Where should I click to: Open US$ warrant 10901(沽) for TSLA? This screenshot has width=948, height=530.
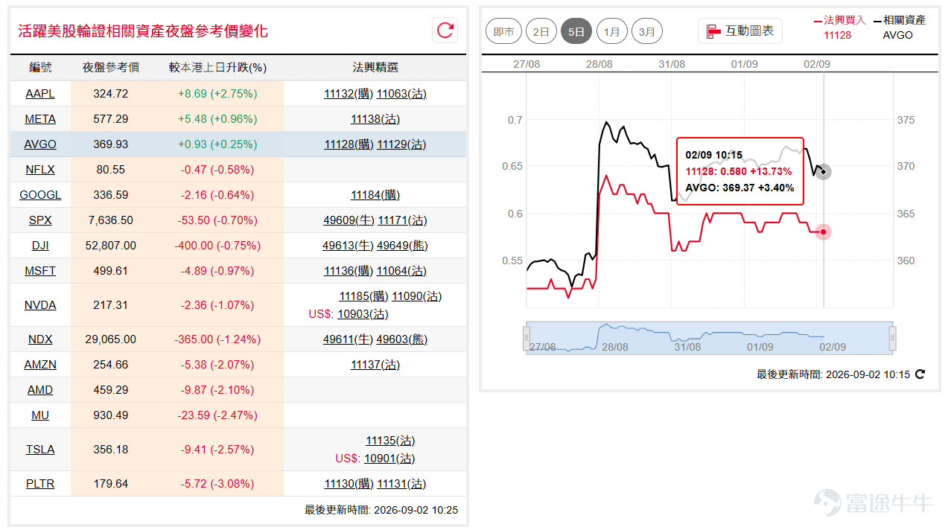tap(389, 459)
